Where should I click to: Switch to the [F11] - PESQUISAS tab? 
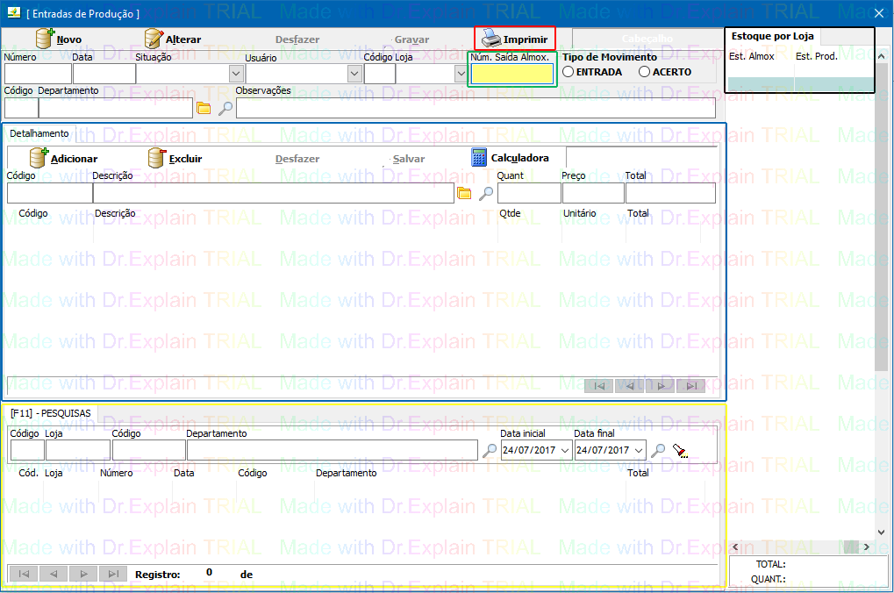[51, 413]
